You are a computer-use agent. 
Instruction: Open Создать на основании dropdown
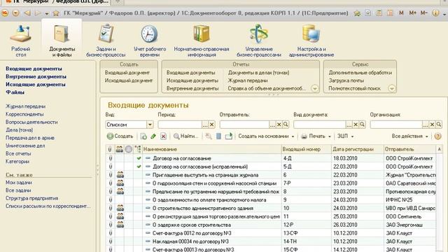click(x=266, y=136)
